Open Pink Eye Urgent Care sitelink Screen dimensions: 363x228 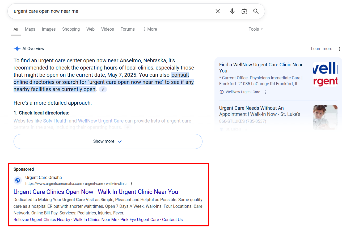tap(140, 220)
